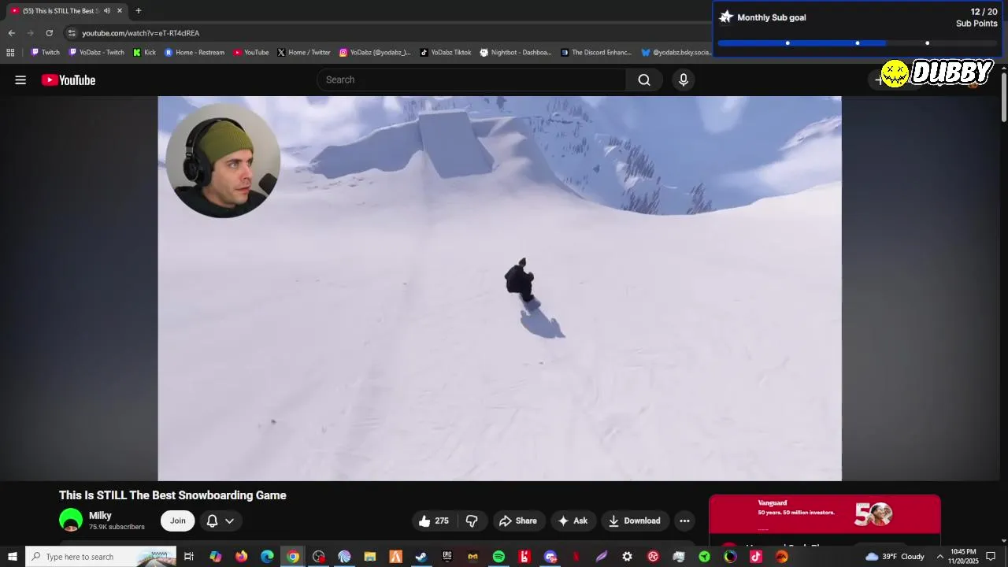Open the YoDabz Instagram bookmark
The width and height of the screenshot is (1008, 567).
click(x=375, y=53)
